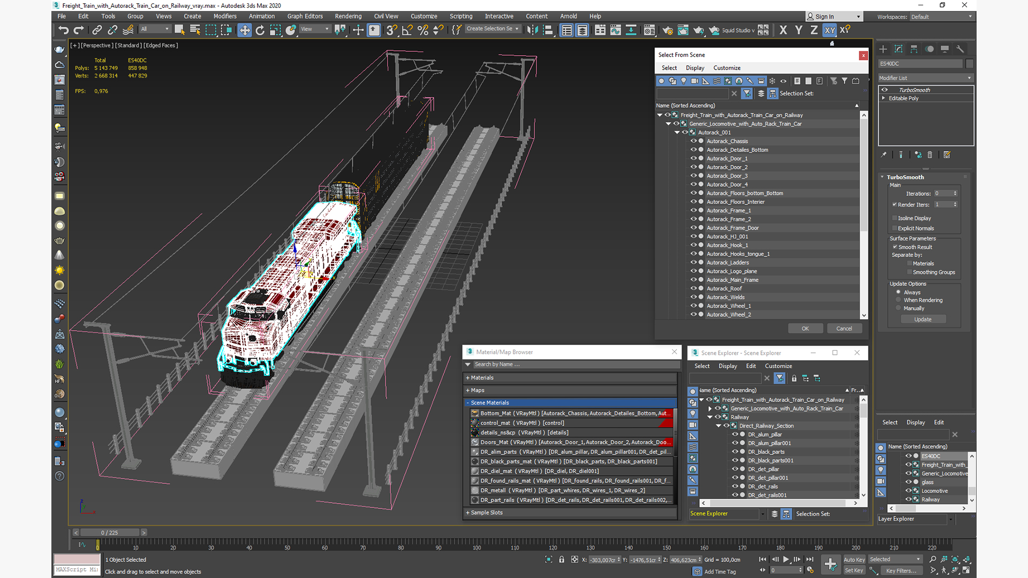Collapse Direct_Railway_Section node

point(719,425)
